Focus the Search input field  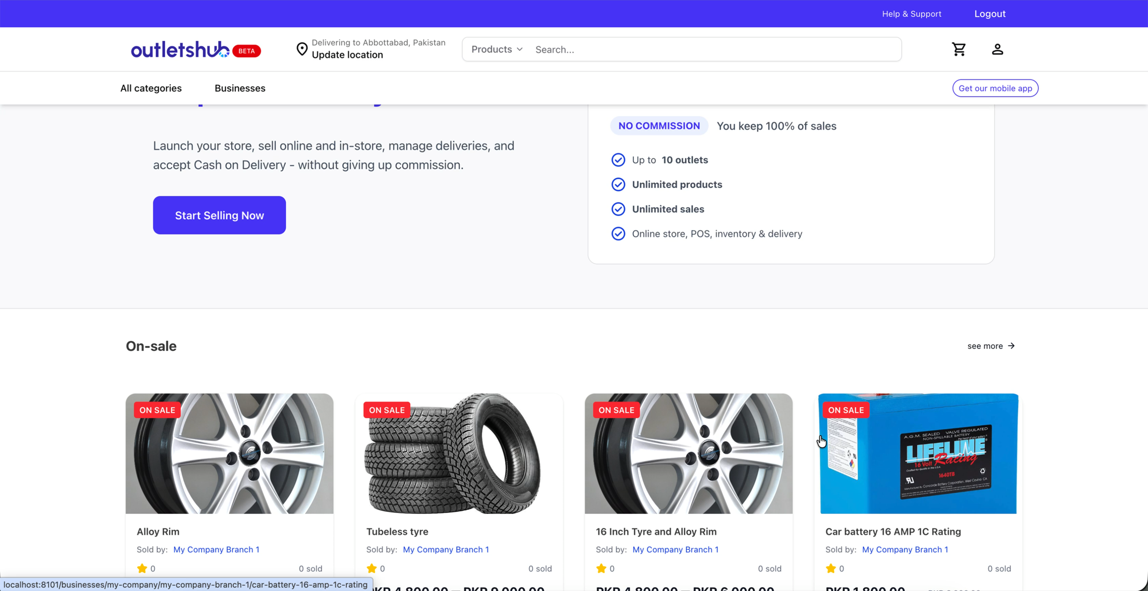tap(715, 50)
